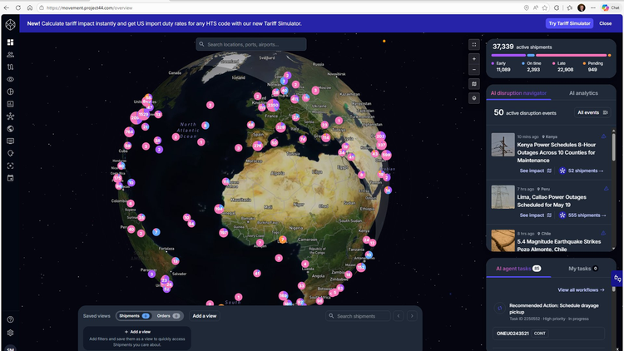Image resolution: width=624 pixels, height=351 pixels.
Task: Click the Search shipments field
Action: click(358, 316)
